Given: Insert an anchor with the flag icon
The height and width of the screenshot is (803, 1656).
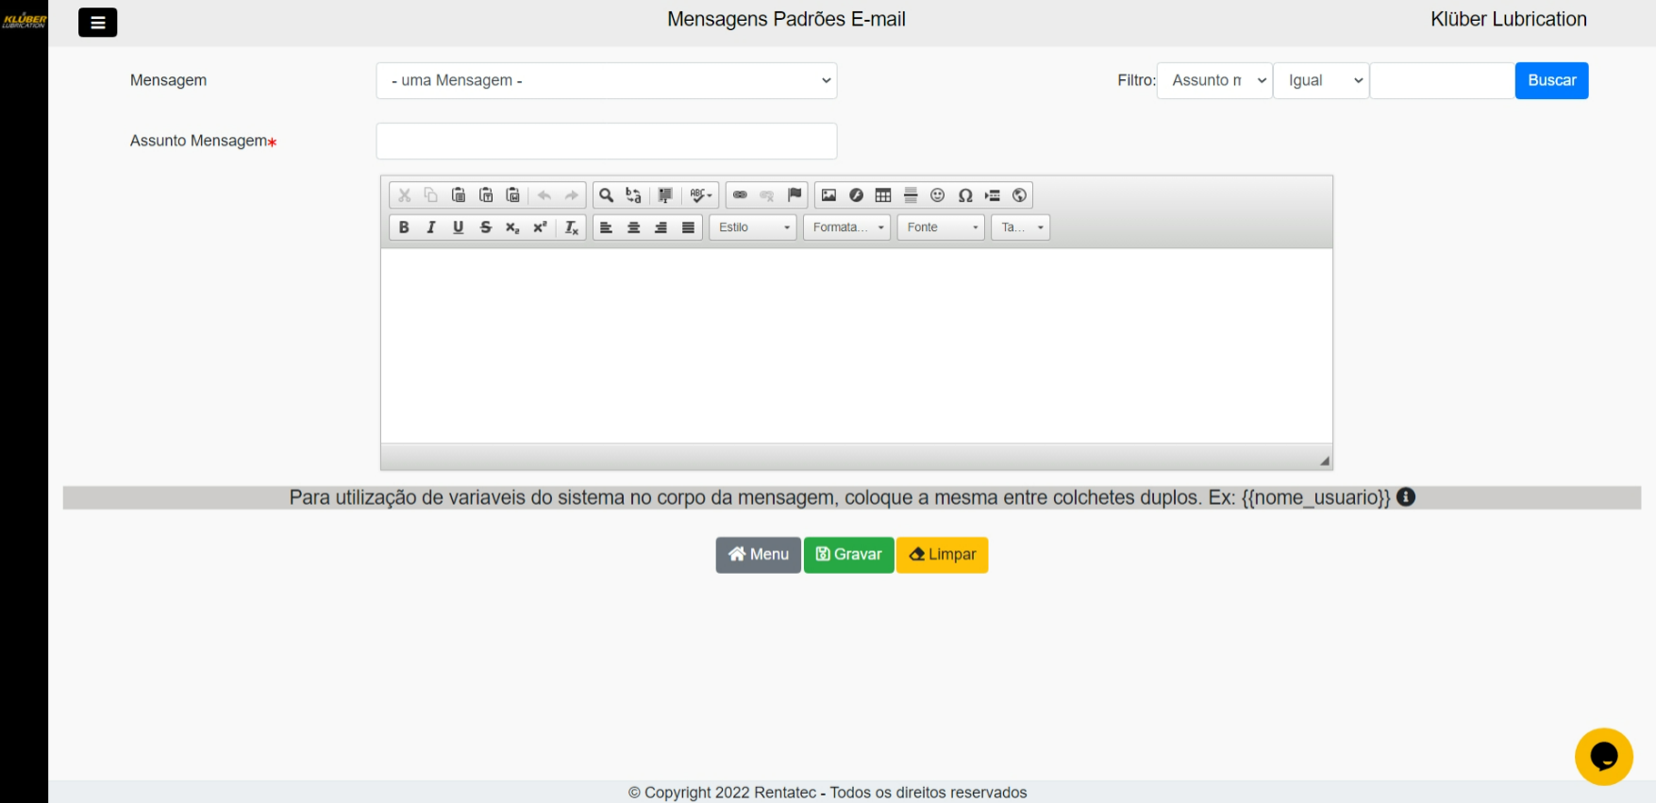Looking at the screenshot, I should (x=795, y=195).
